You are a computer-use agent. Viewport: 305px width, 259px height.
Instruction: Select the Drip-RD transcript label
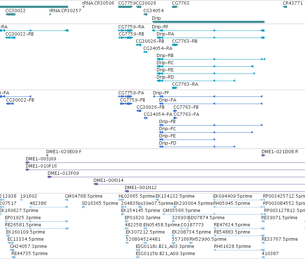point(165,77)
